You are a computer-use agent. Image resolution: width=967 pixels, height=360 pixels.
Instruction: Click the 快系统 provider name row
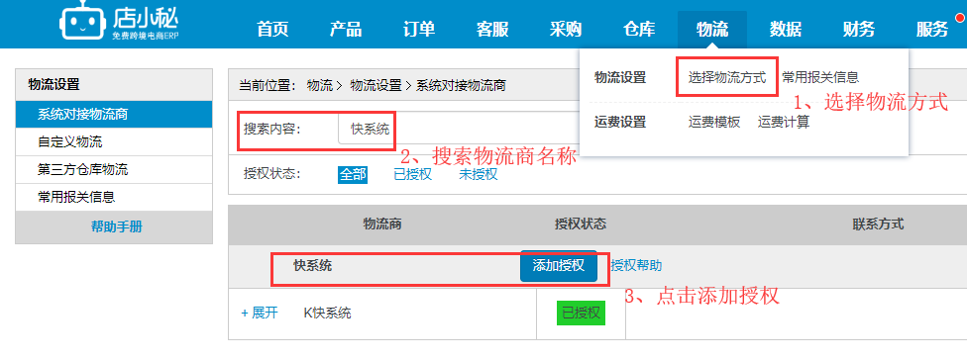pos(312,266)
